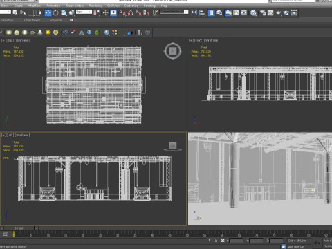This screenshot has height=249, width=332.
Task: Open Schematic View from toolbar
Action: pyautogui.click(x=244, y=12)
